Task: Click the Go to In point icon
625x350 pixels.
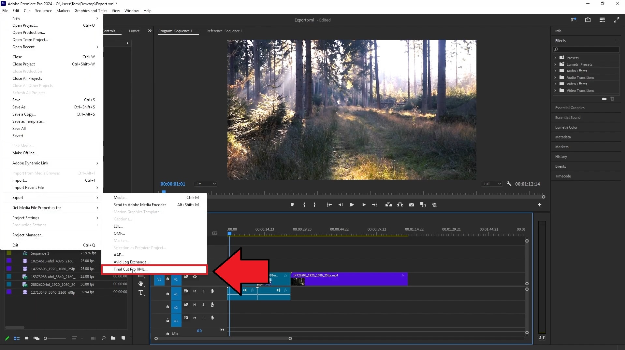Action: (329, 205)
